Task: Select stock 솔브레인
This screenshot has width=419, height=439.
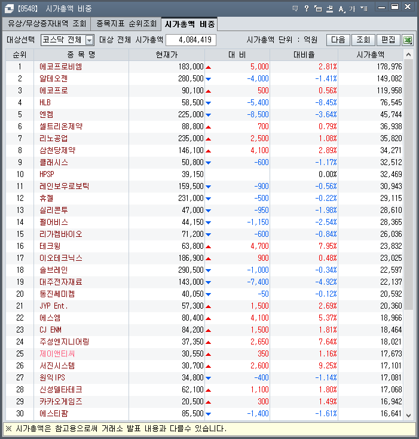Action: [x=53, y=270]
